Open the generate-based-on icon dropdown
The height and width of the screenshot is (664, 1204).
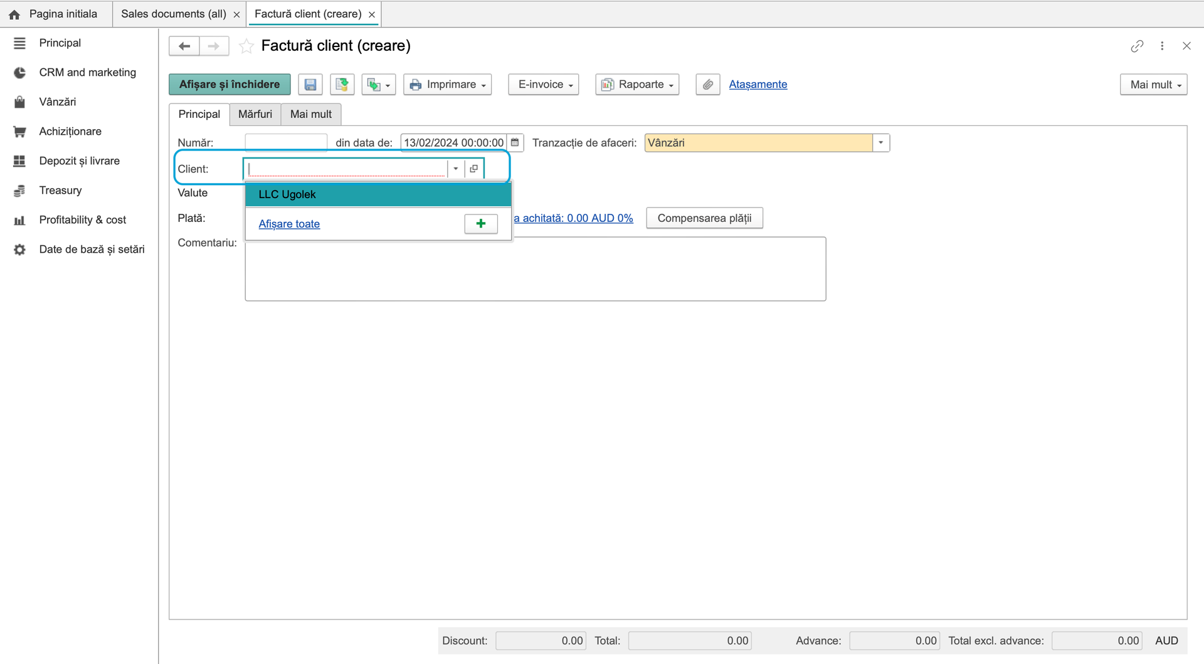point(379,85)
